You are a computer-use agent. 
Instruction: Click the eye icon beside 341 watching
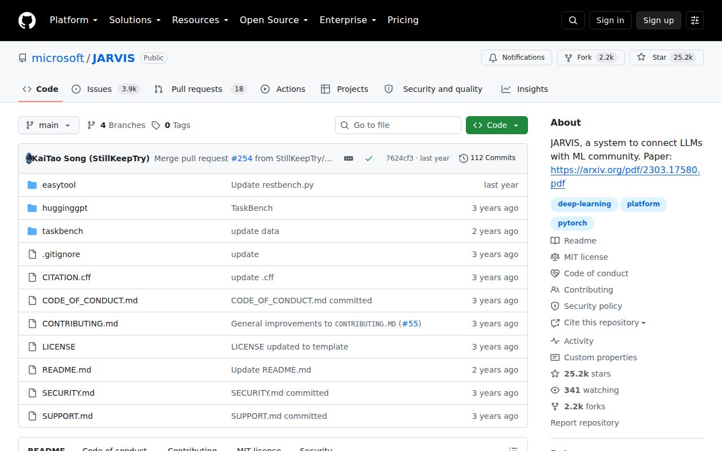click(x=555, y=390)
